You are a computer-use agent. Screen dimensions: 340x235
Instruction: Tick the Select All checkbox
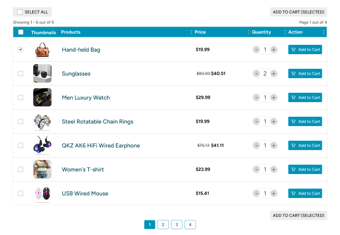pos(20,12)
